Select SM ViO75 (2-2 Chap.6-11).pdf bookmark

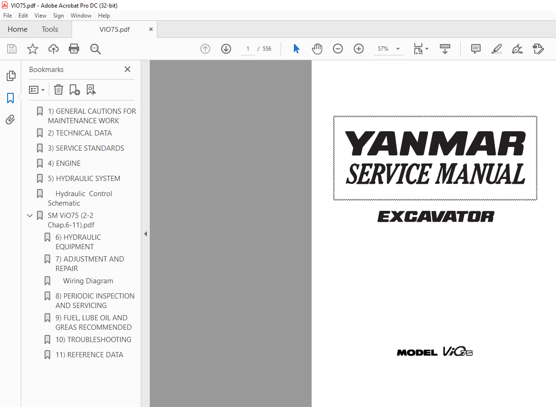(x=71, y=220)
